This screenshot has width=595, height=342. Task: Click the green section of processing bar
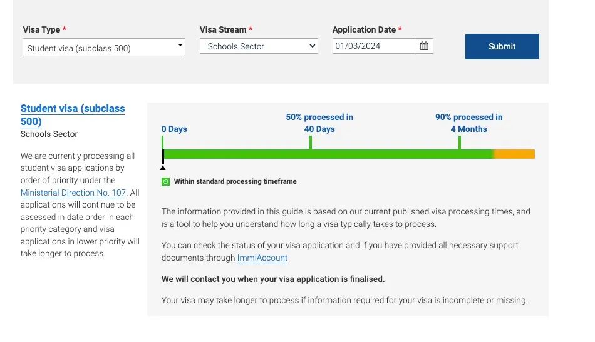(x=328, y=154)
